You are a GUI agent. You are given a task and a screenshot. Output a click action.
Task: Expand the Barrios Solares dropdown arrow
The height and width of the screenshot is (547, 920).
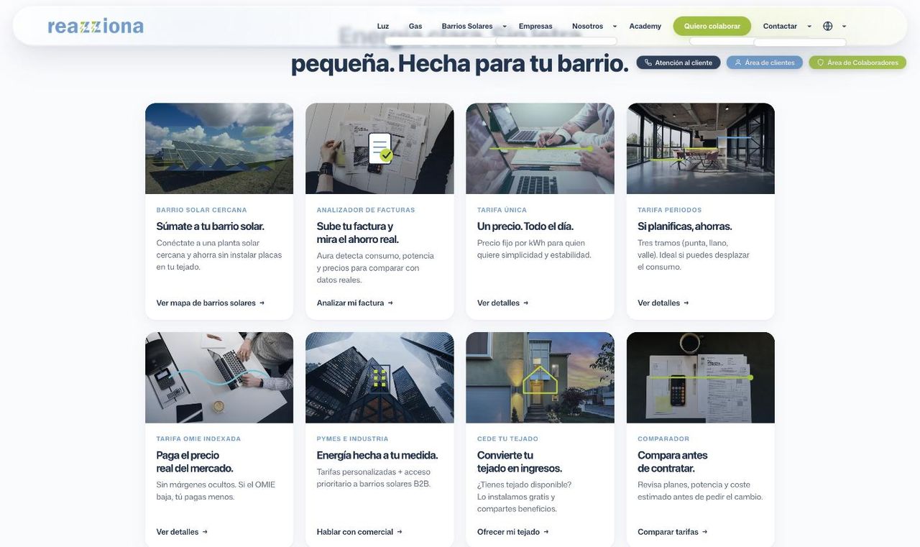(505, 27)
